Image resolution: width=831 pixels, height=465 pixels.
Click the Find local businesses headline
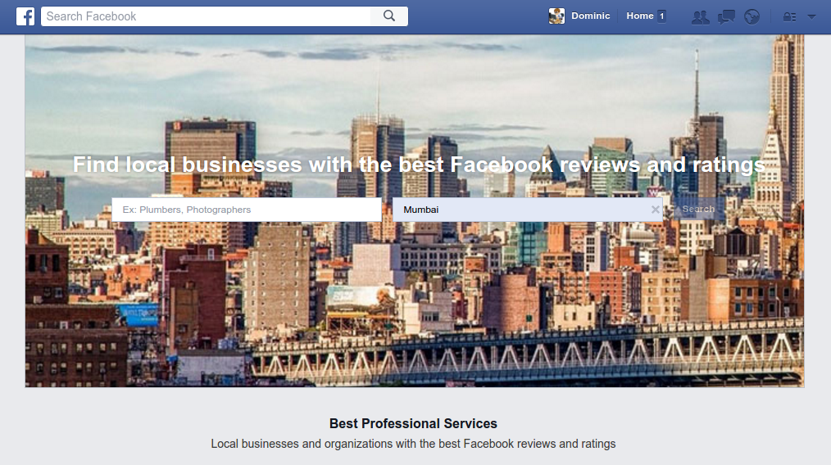click(x=419, y=165)
